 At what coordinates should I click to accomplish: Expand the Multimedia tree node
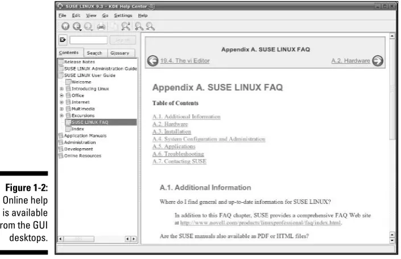(x=61, y=109)
